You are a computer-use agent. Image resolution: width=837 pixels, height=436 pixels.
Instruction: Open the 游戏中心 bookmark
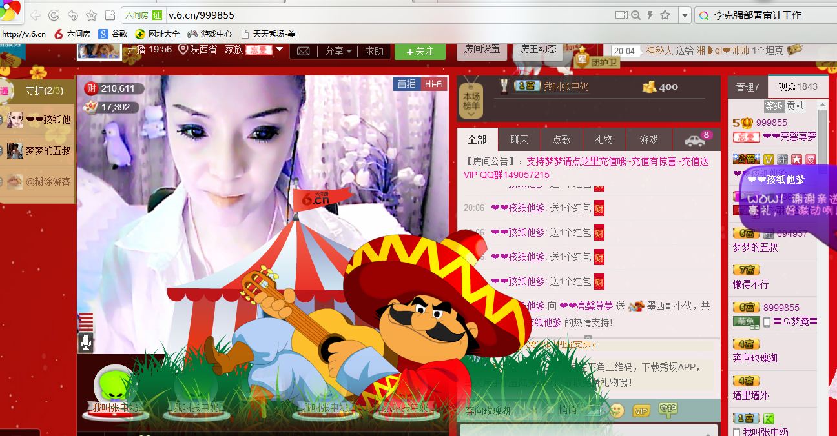pos(210,34)
